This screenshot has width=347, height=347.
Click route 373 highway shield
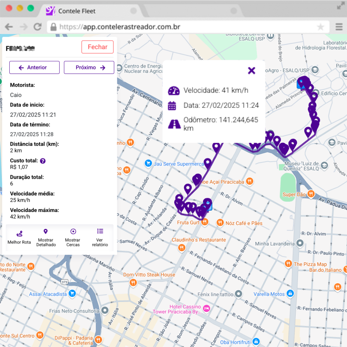[x=65, y=282]
